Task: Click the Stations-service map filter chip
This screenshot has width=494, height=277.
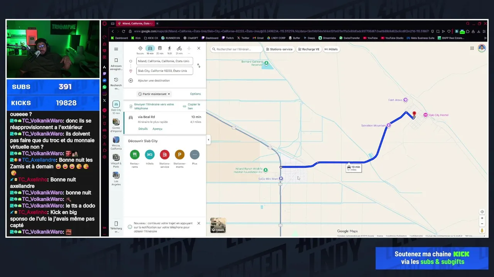Action: tap(280, 49)
